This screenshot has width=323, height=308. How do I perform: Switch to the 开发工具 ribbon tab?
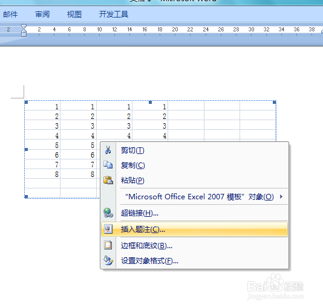pos(114,14)
